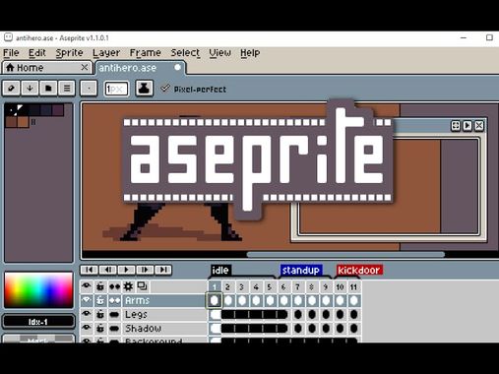
Task: Toggle continuous mode for all layers in the timeline header
Action: coord(114,286)
